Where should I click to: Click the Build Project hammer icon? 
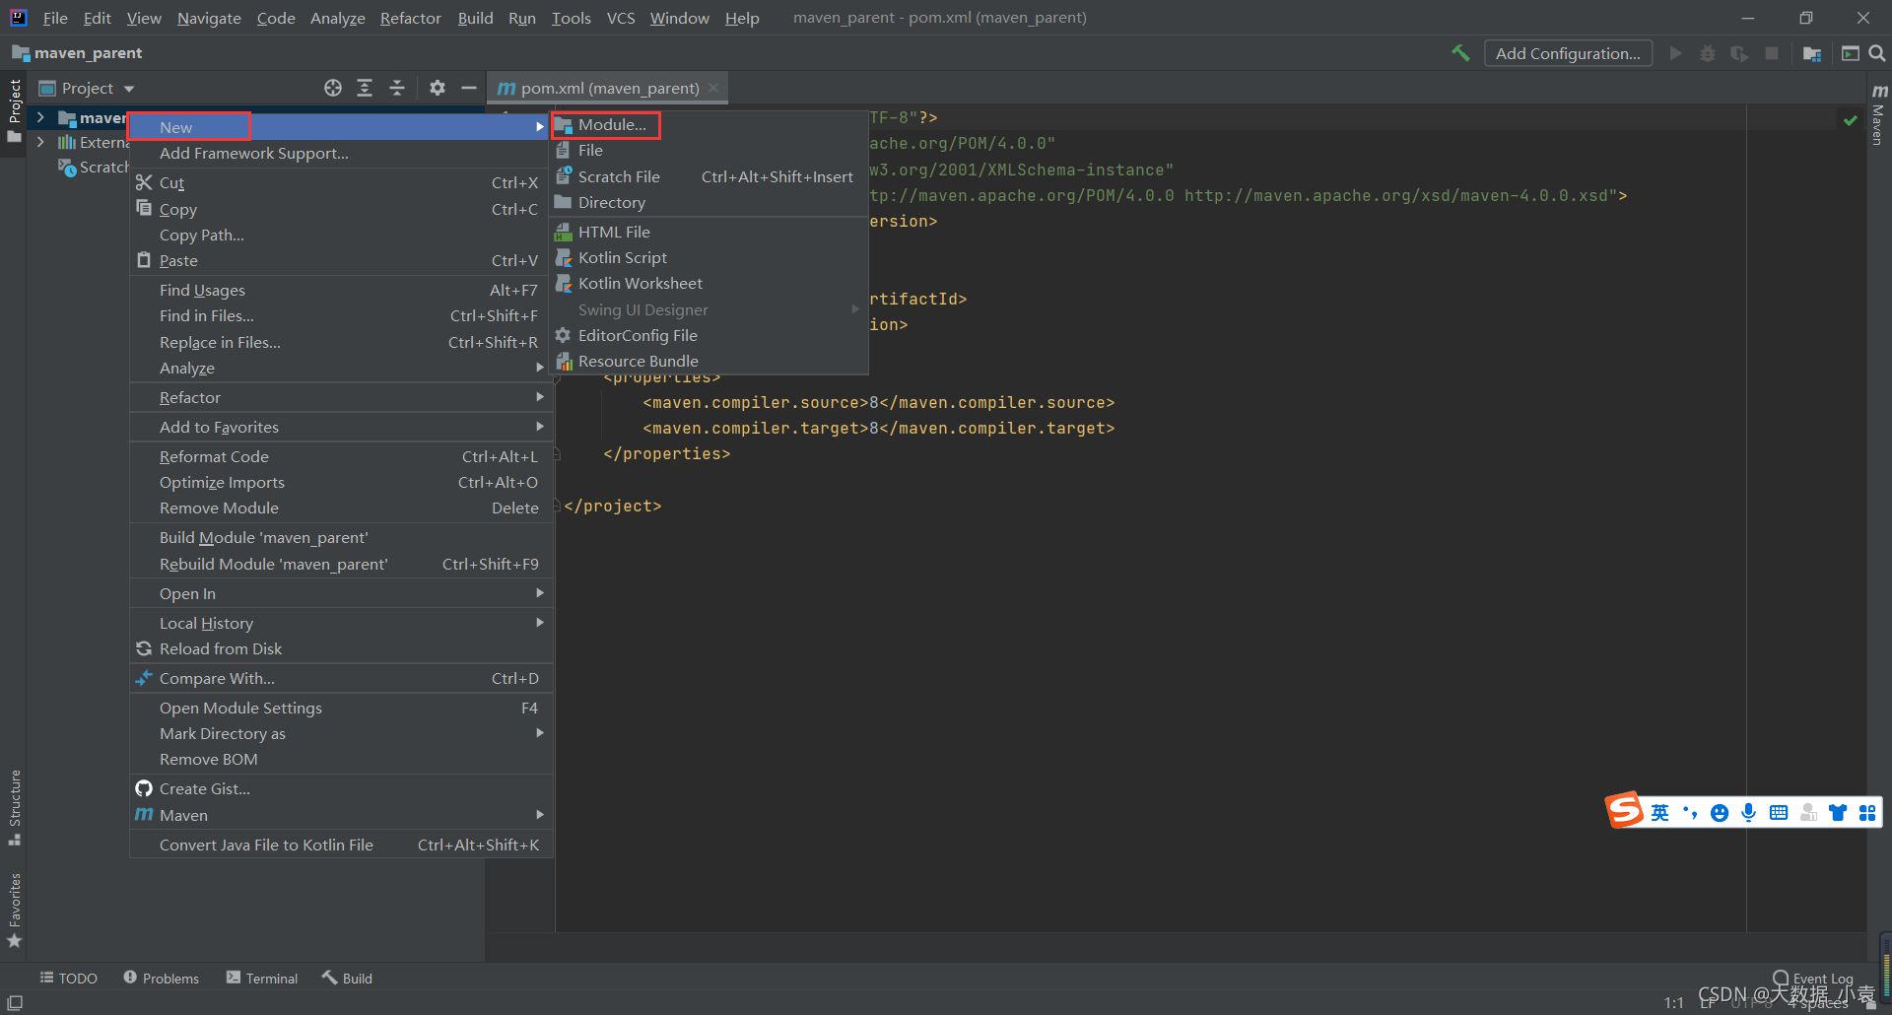coord(1460,53)
